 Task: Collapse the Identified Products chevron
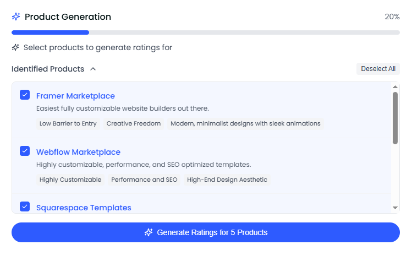pos(93,69)
